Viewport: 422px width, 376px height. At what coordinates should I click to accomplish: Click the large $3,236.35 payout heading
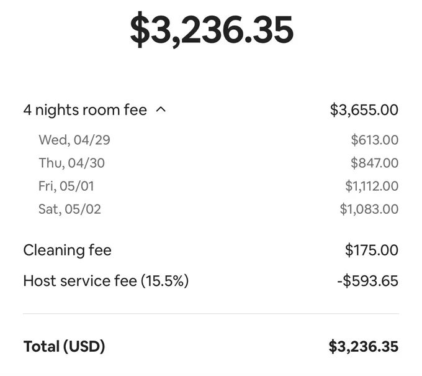tap(212, 30)
